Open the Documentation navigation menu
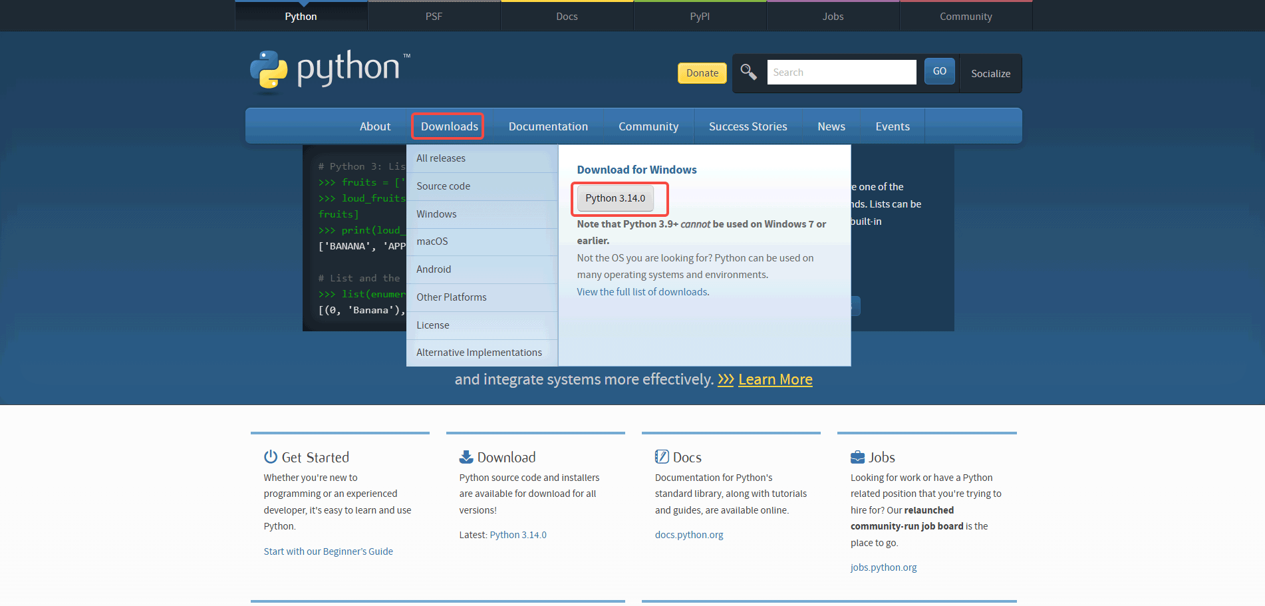1265x606 pixels. pyautogui.click(x=548, y=126)
